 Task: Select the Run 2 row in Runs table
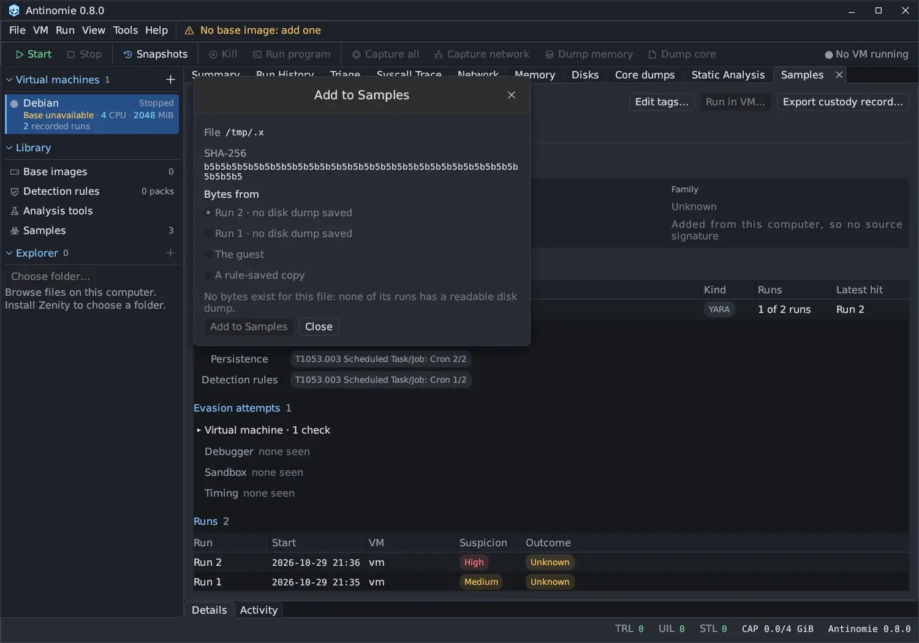click(550, 562)
